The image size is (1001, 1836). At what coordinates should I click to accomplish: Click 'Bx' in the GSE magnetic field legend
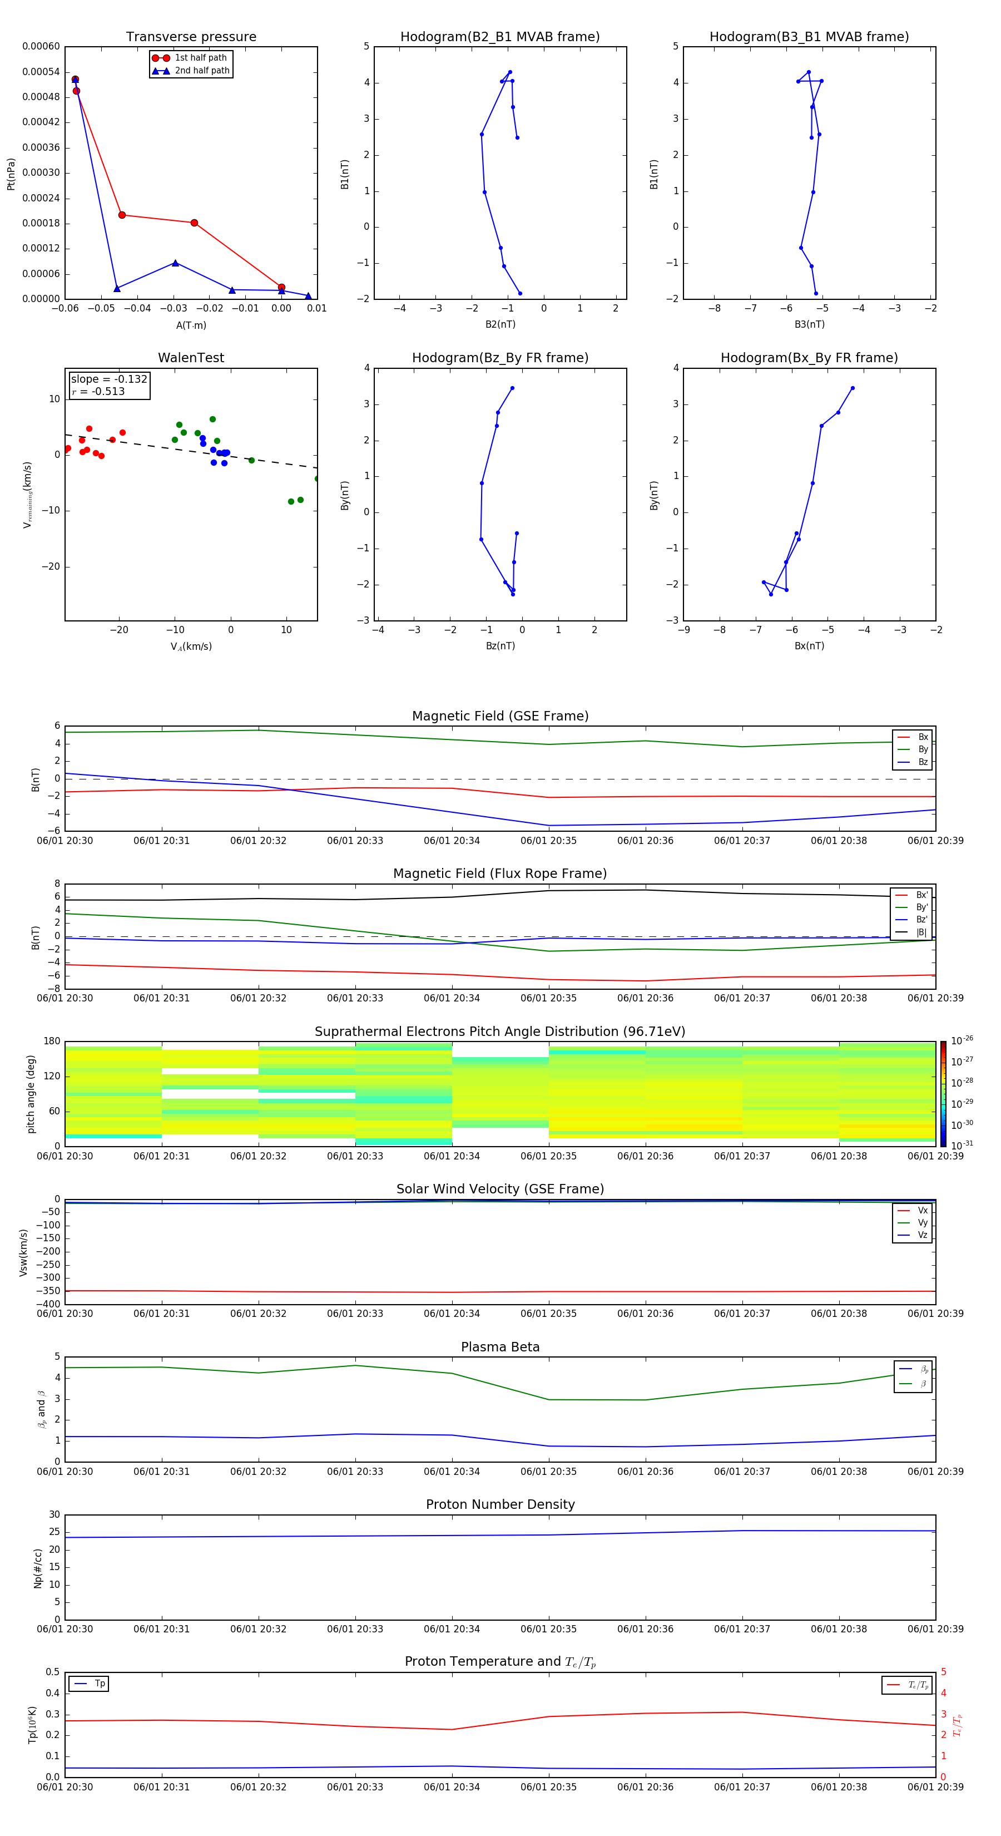[913, 737]
